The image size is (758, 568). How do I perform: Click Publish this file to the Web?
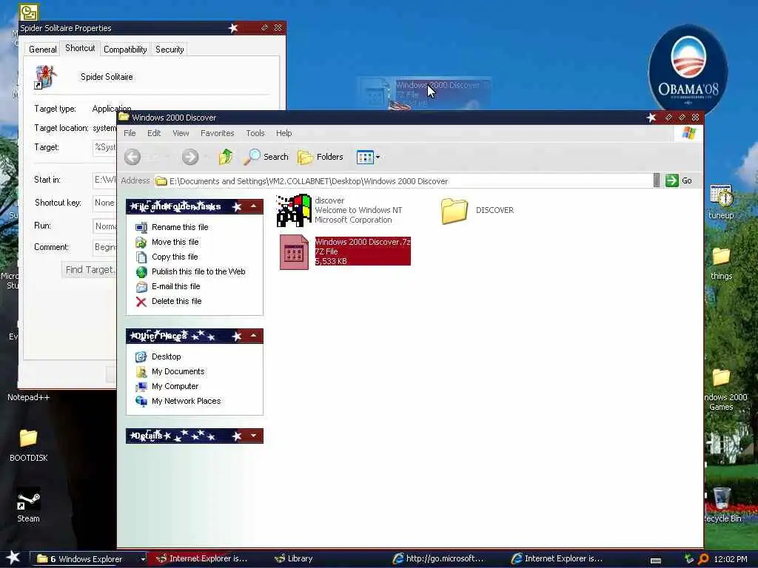click(x=198, y=271)
